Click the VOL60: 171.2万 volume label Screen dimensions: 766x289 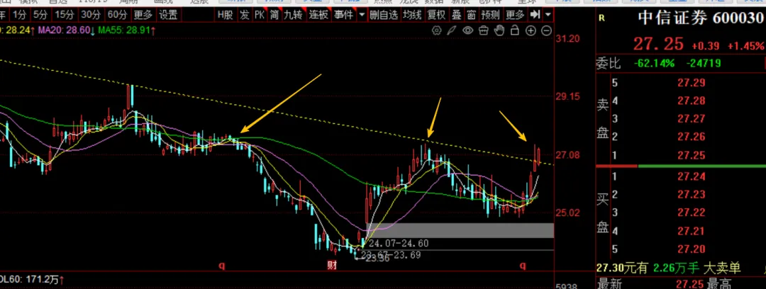point(30,280)
